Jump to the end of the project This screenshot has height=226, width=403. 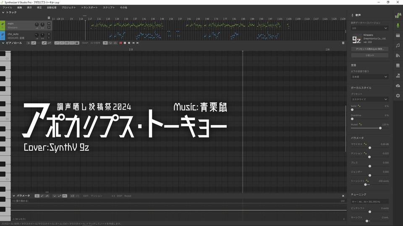(x=138, y=43)
